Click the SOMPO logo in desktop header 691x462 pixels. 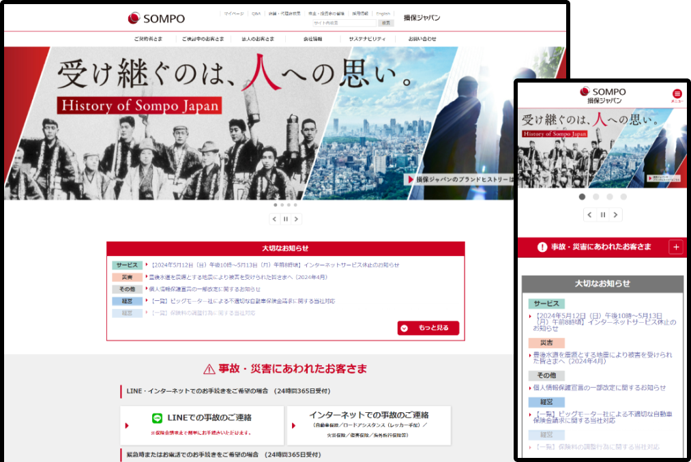point(156,18)
